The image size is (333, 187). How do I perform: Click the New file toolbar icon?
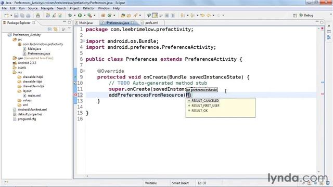coord(7,16)
